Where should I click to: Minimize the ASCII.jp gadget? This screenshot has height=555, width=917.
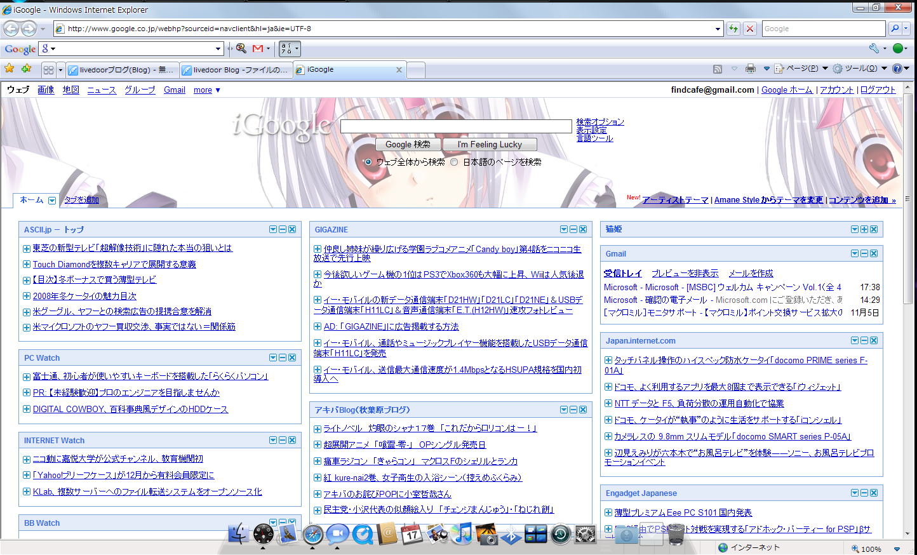(283, 229)
